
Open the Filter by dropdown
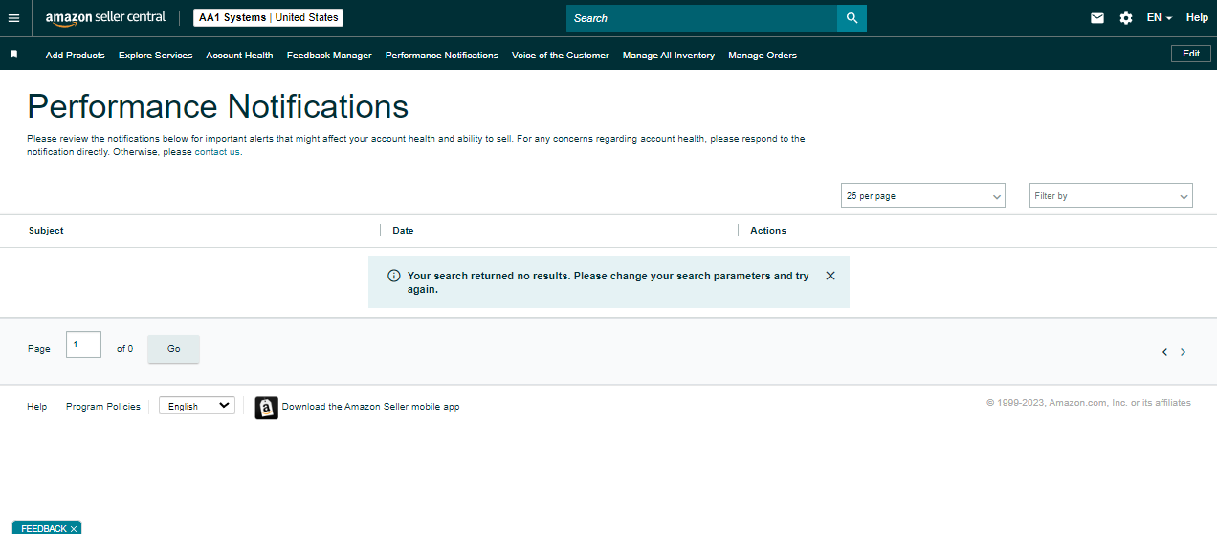[x=1111, y=195]
